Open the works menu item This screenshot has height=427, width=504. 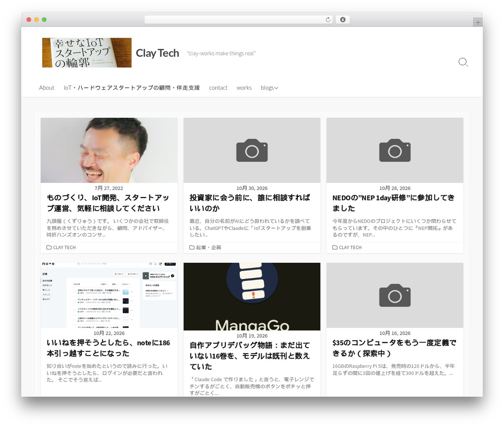(244, 88)
